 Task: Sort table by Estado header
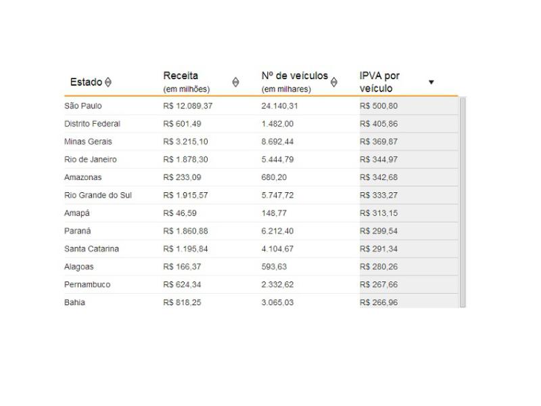pyautogui.click(x=86, y=83)
